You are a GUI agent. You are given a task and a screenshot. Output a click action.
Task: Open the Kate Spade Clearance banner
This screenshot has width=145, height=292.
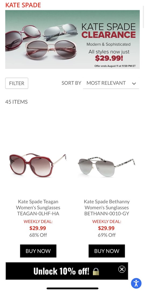(72, 39)
